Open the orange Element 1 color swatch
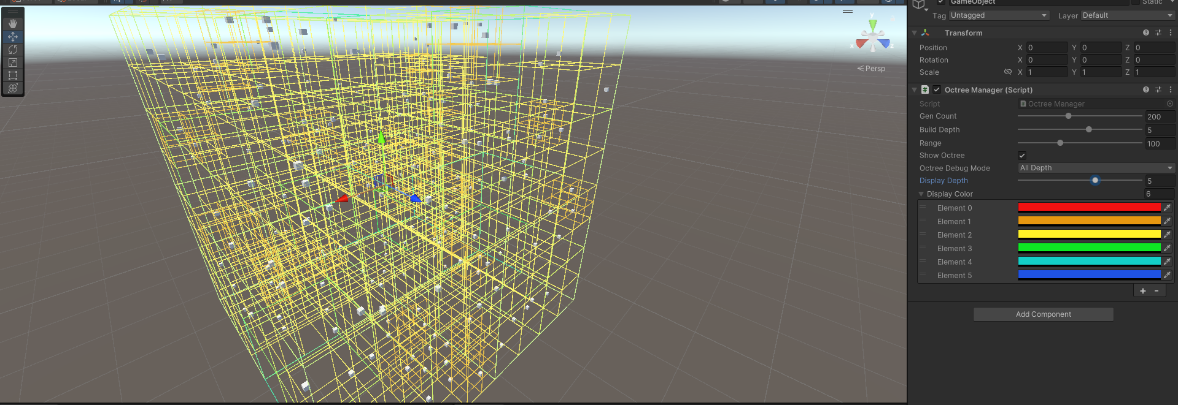The height and width of the screenshot is (405, 1178). [x=1090, y=221]
